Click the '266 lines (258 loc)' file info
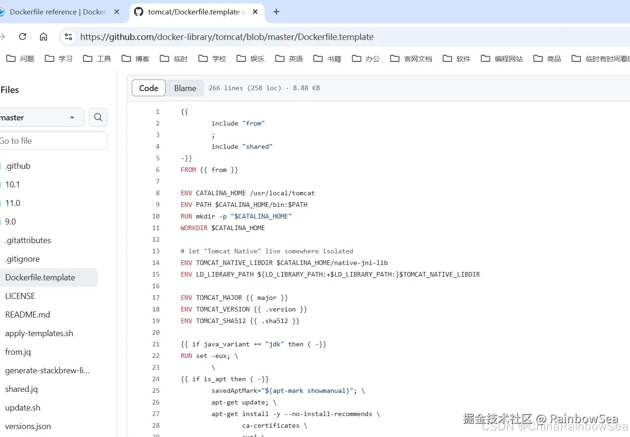Image resolution: width=630 pixels, height=437 pixels. [245, 88]
